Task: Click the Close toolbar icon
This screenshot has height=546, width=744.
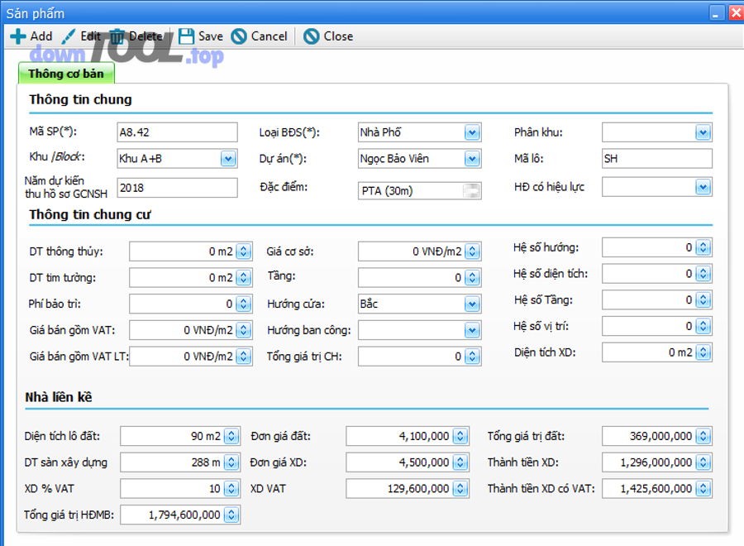Action: coord(312,36)
